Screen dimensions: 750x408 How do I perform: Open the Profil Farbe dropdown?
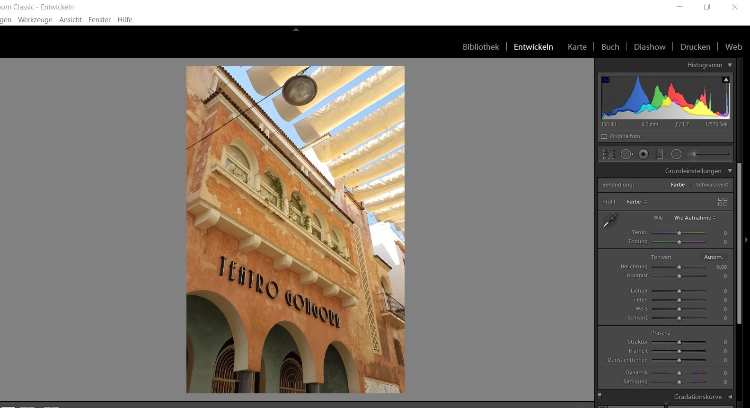637,202
